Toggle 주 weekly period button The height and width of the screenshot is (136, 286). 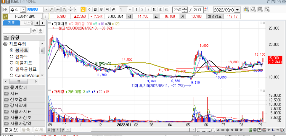tap(89, 9)
